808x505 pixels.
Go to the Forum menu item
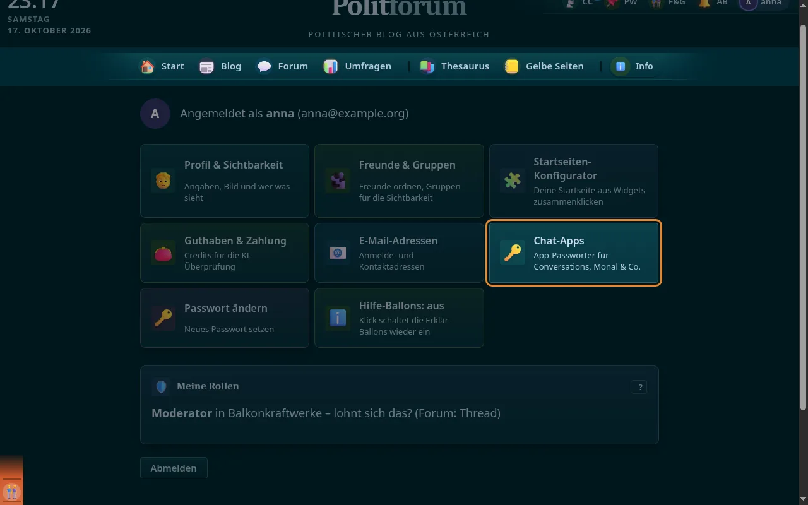(x=293, y=66)
